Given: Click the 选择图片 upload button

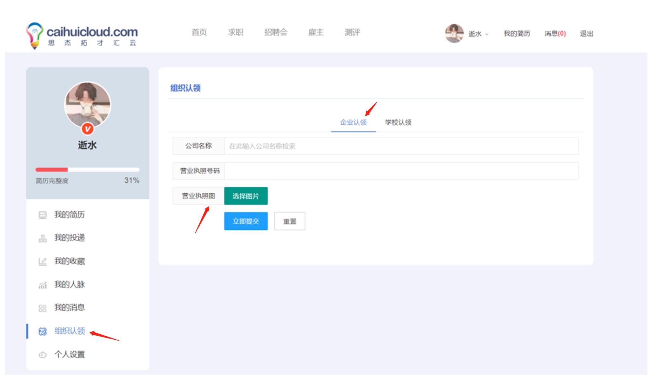Looking at the screenshot, I should (x=246, y=196).
